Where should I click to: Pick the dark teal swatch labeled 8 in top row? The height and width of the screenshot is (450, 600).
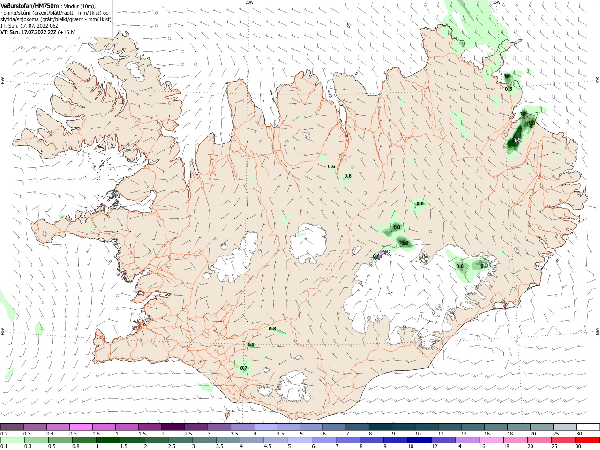tap(381, 427)
